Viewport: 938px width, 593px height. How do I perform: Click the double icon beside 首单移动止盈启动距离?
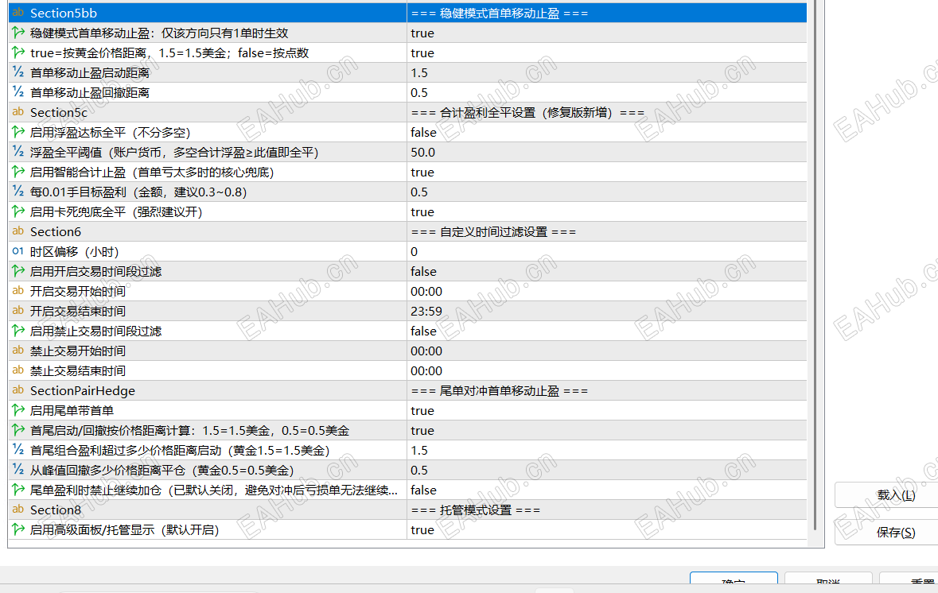point(18,72)
